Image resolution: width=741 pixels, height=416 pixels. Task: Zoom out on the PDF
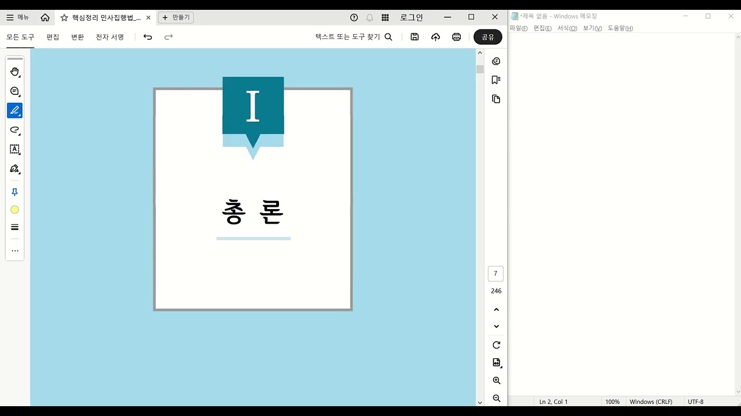(496, 398)
